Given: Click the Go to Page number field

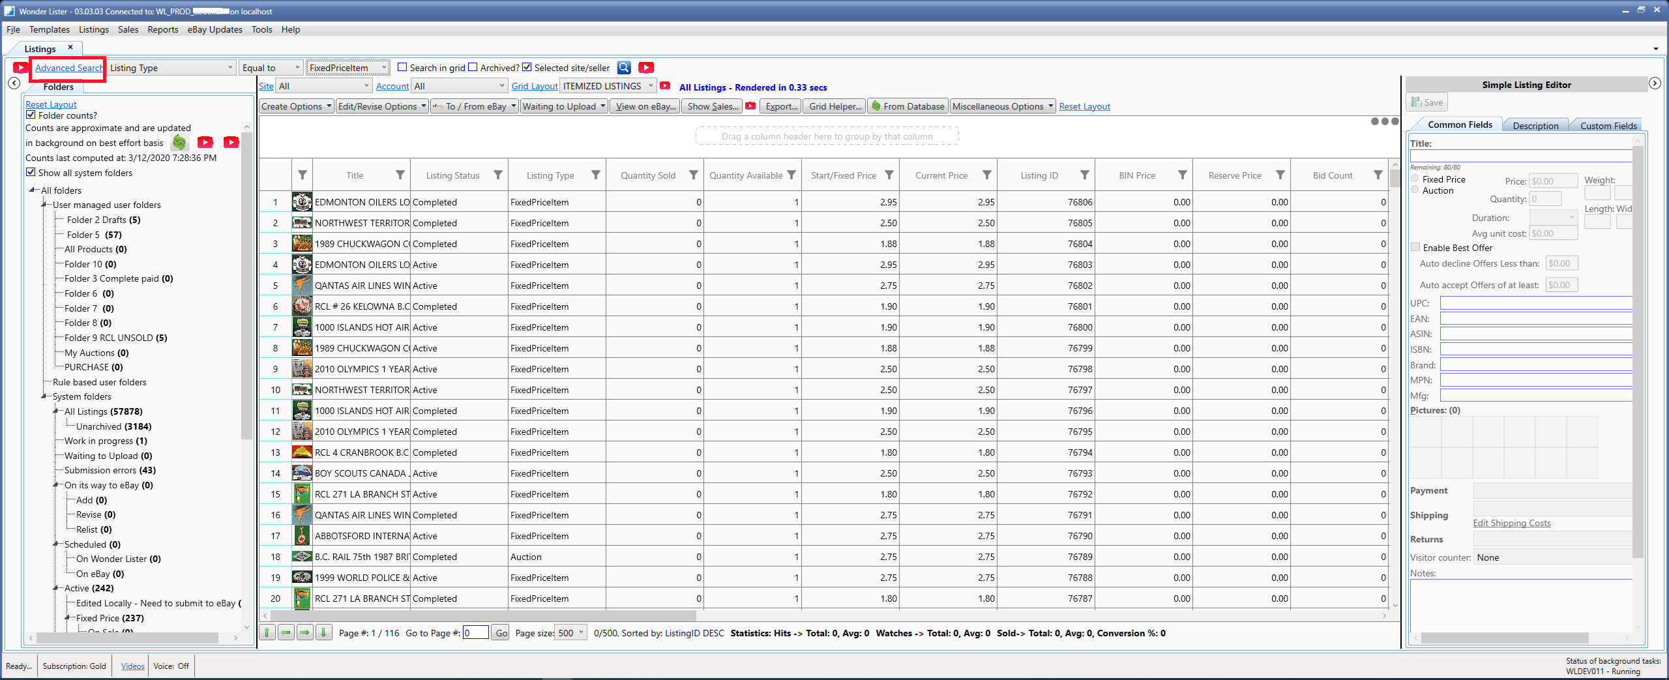Looking at the screenshot, I should click(476, 632).
